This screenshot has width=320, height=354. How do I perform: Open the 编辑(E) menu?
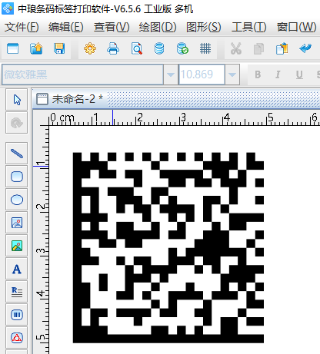pyautogui.click(x=66, y=27)
